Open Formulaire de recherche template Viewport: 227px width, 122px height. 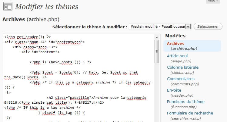coord(190,113)
